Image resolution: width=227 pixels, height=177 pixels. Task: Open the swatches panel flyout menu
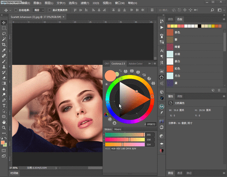(x=224, y=19)
